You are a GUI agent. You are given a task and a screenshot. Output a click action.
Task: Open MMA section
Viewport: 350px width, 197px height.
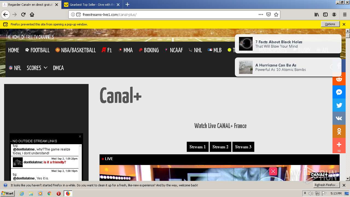[x=125, y=50]
